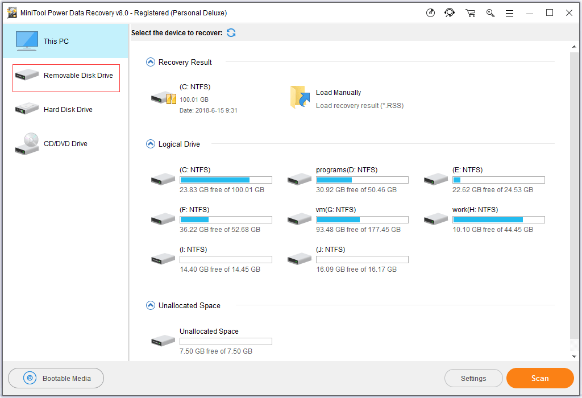The height and width of the screenshot is (398, 582).
Task: Open the shopping cart purchase icon
Action: (470, 13)
